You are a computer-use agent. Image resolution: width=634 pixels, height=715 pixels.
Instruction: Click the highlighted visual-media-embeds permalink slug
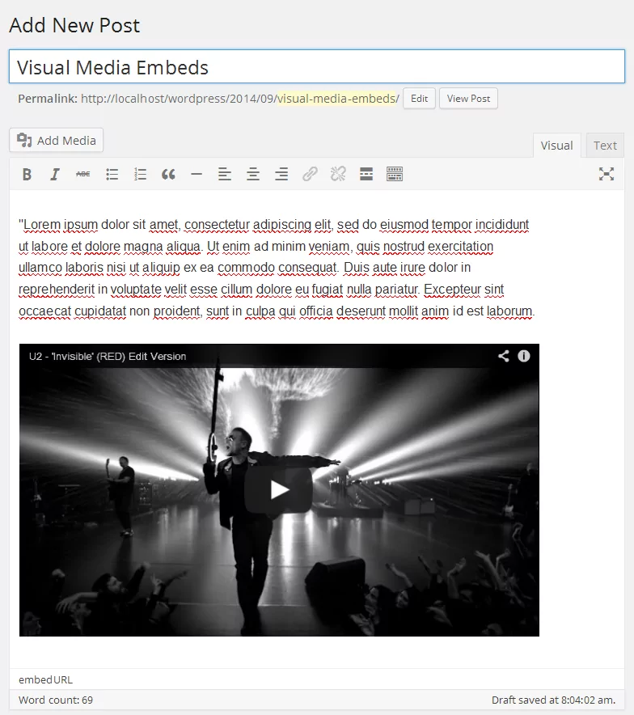click(338, 99)
